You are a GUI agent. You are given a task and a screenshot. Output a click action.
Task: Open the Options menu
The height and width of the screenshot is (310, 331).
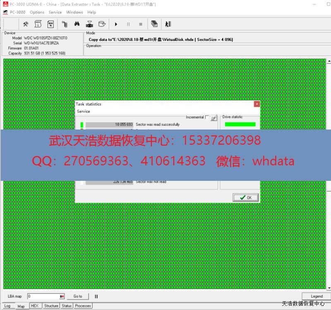[37, 12]
